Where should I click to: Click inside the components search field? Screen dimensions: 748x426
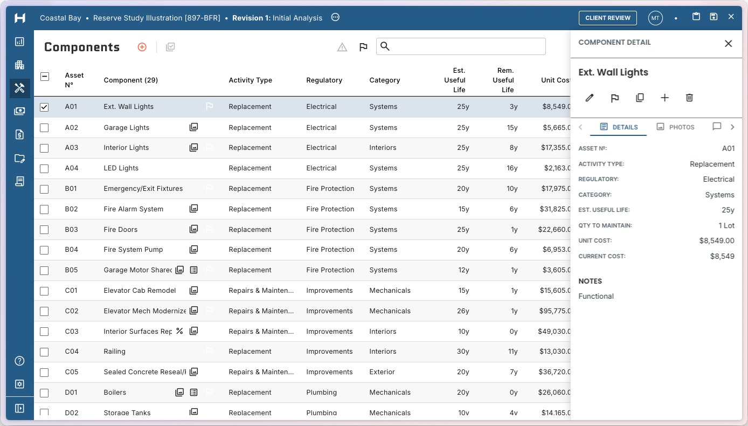pyautogui.click(x=463, y=46)
